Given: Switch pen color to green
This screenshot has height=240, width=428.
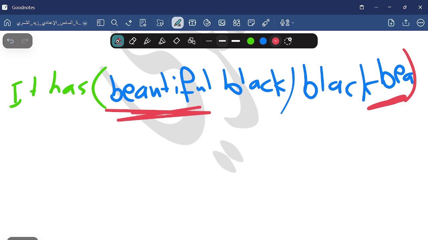Looking at the screenshot, I should click(250, 41).
